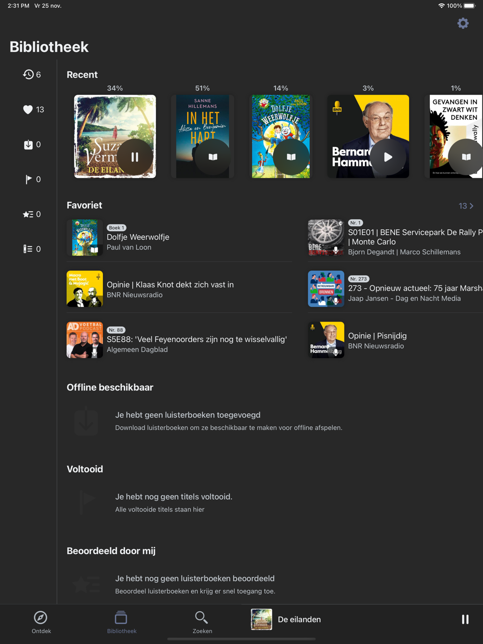Screen dimensions: 483x644
Task: Click BNR Nieuwsradio under Klaas Knot
Action: pos(135,295)
